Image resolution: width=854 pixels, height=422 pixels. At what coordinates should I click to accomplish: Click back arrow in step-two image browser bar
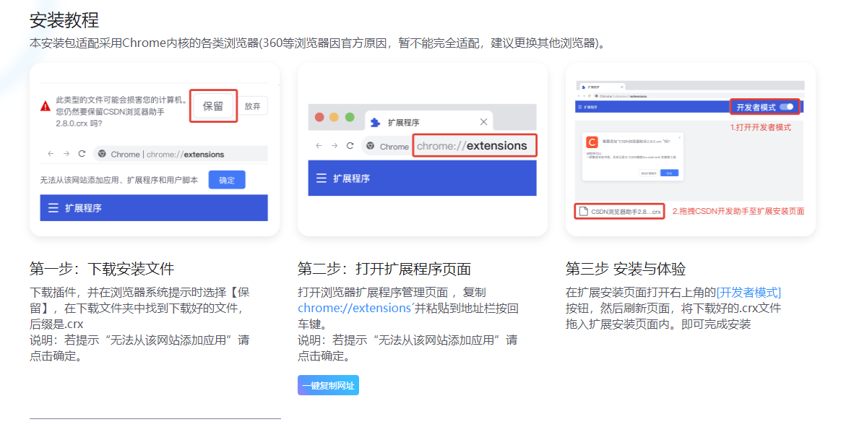point(319,146)
